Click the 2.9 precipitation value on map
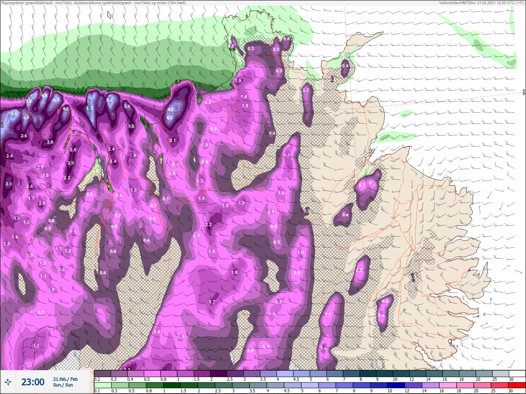Image resolution: width=526 pixels, height=394 pixels. [71, 163]
